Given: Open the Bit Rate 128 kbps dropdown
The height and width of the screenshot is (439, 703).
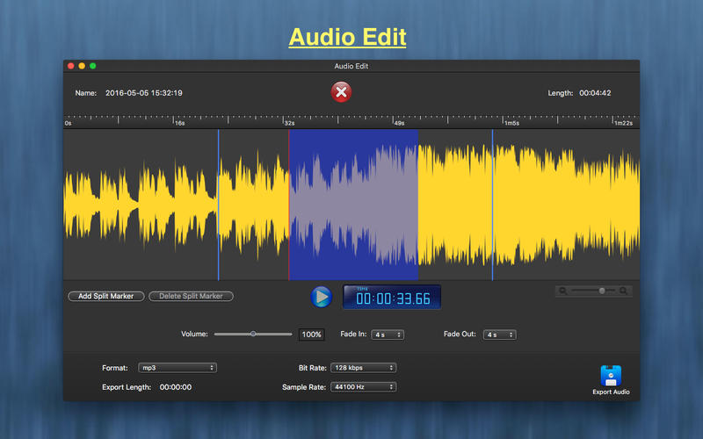Looking at the screenshot, I should (364, 368).
